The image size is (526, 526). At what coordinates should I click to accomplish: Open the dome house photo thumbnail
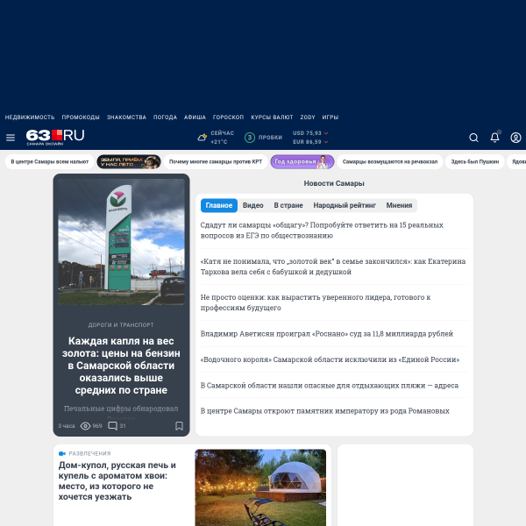(x=260, y=487)
